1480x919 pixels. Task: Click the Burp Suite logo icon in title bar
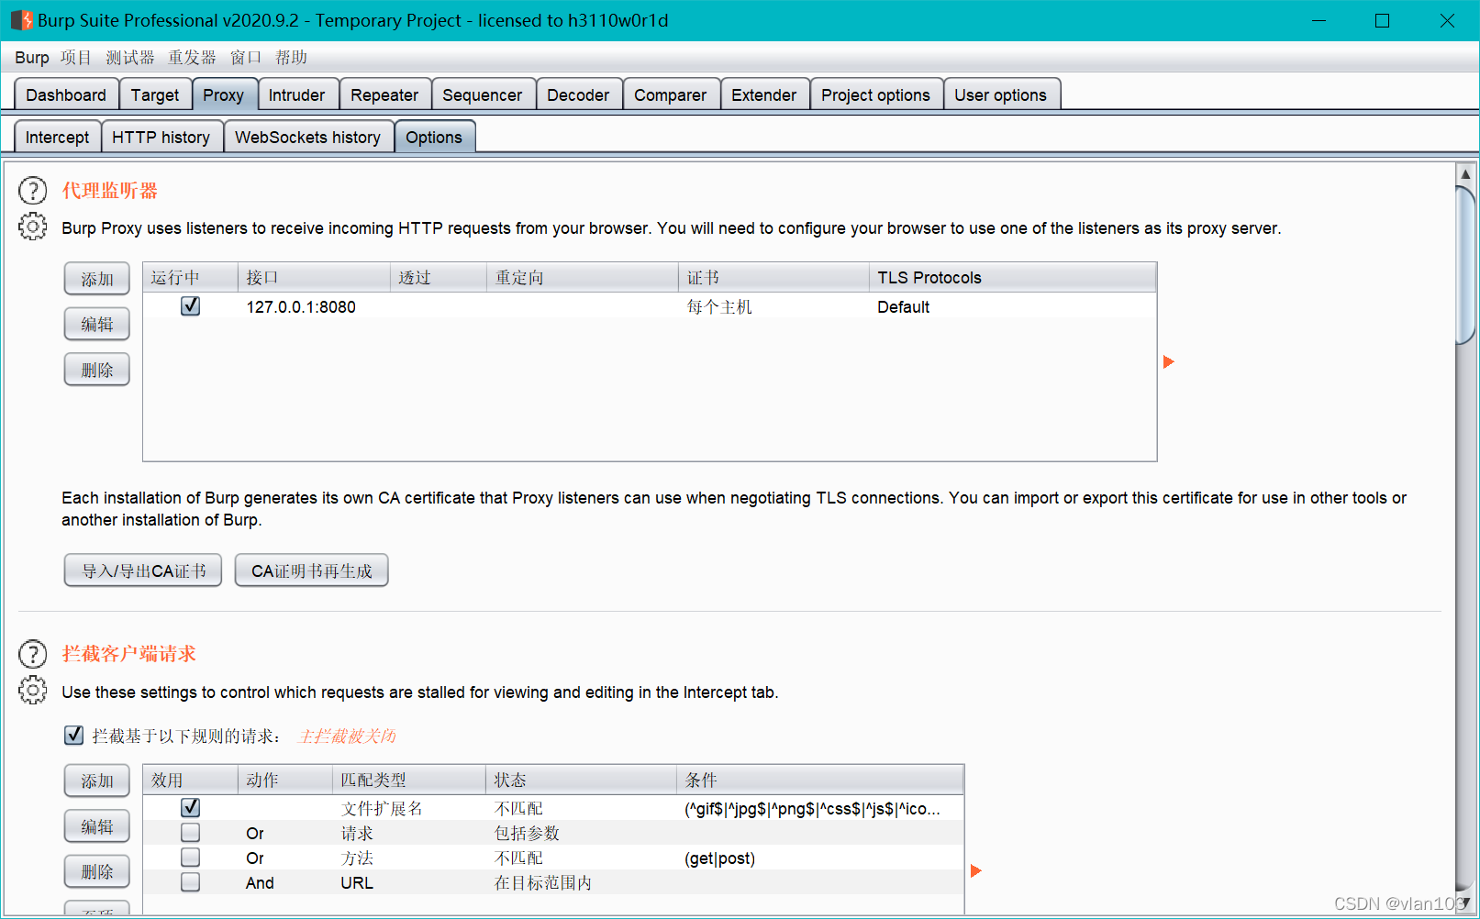pos(21,20)
